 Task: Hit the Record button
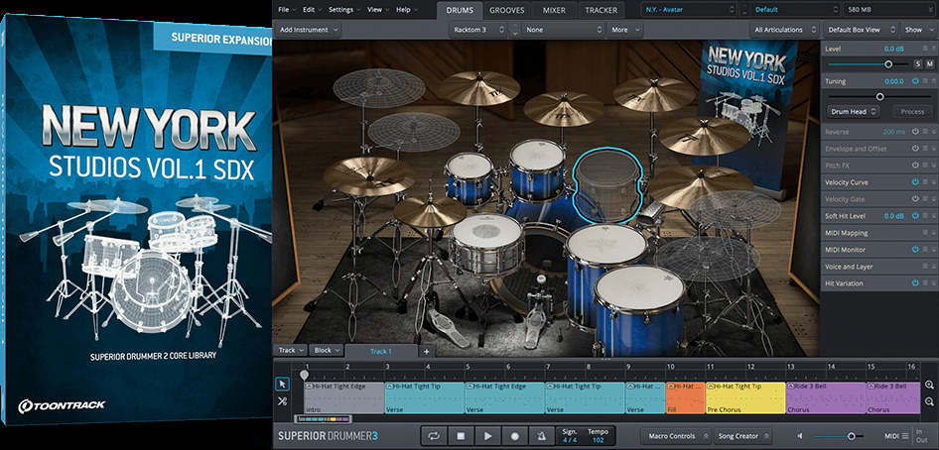pos(515,436)
